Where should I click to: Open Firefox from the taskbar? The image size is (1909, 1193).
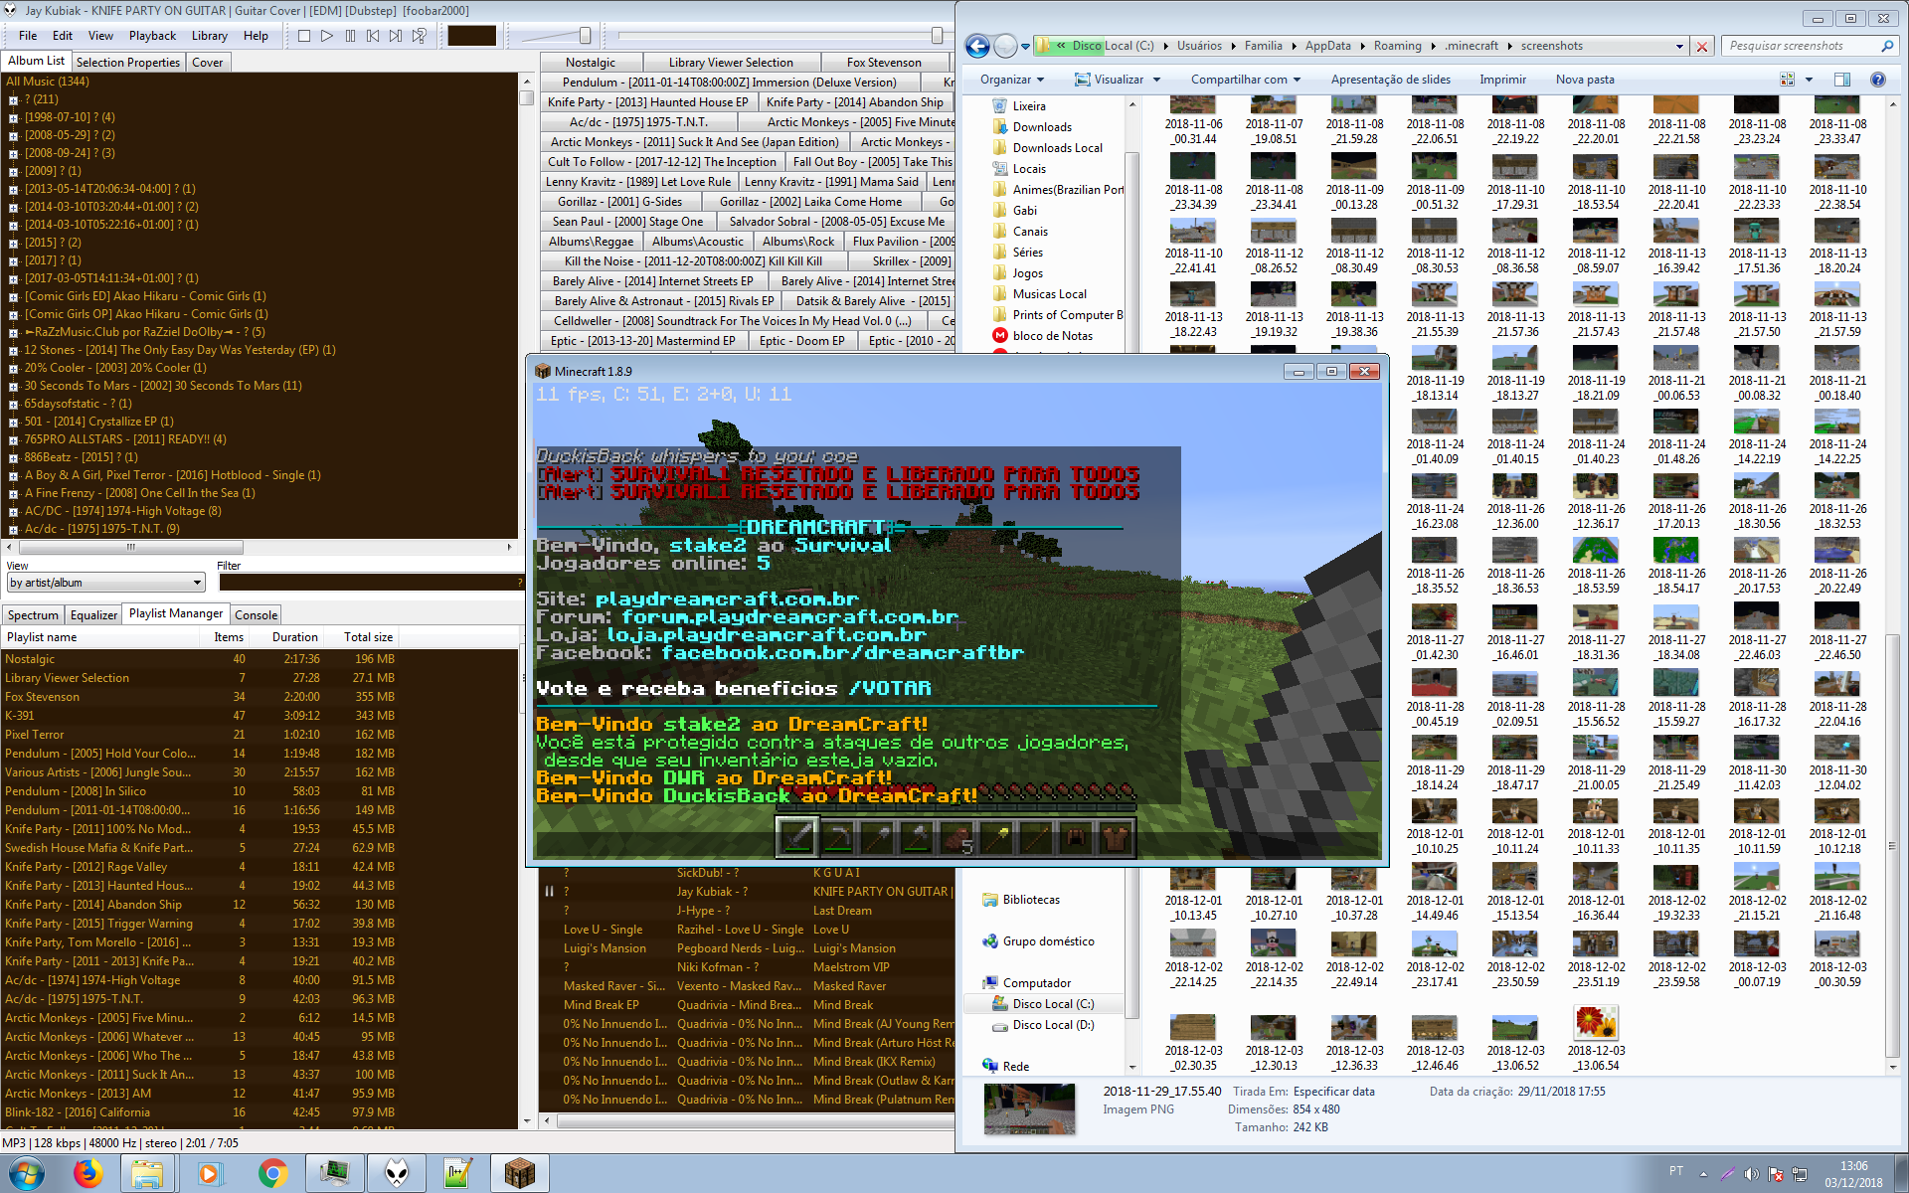87,1173
